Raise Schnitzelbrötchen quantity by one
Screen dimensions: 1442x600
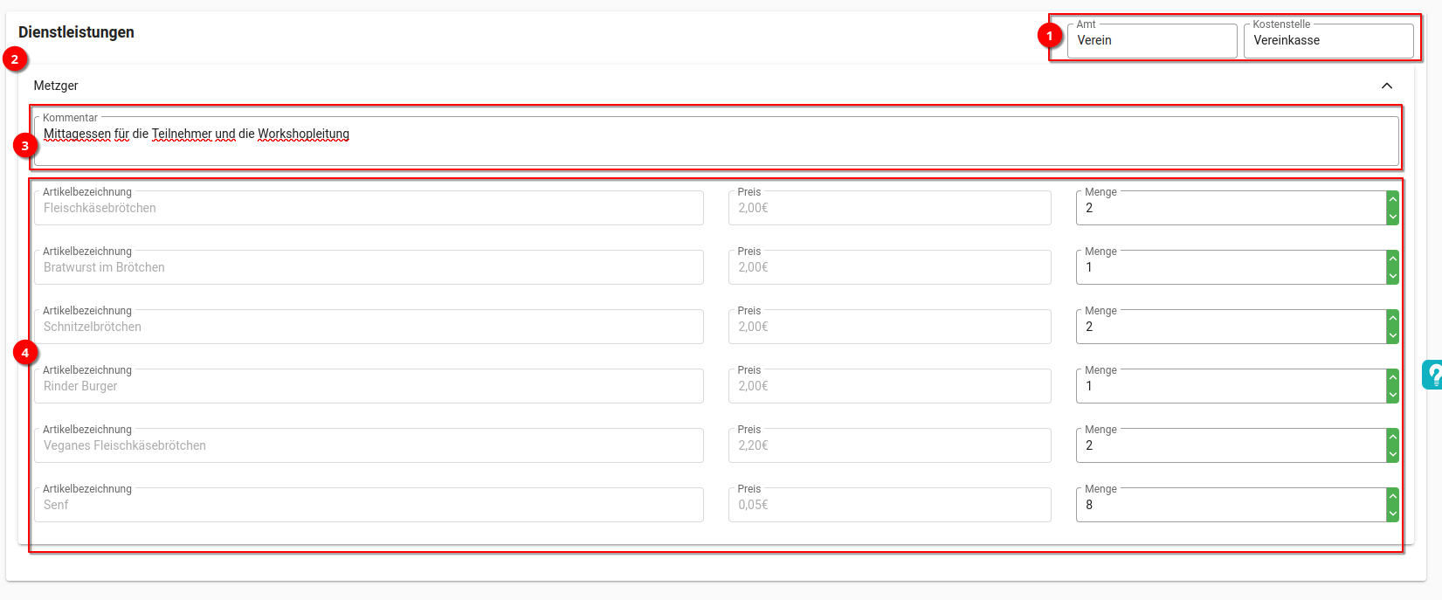pyautogui.click(x=1392, y=319)
